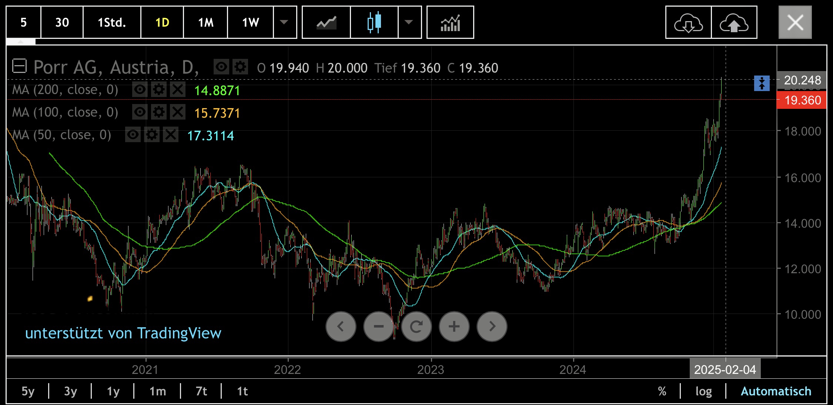
Task: Collapse the Porr AG legend box
Action: tap(19, 67)
